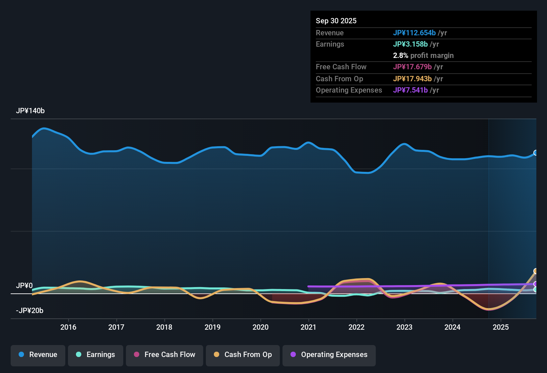547x373 pixels.
Task: Click the JP¥112.654b Revenue value
Action: pyautogui.click(x=415, y=33)
